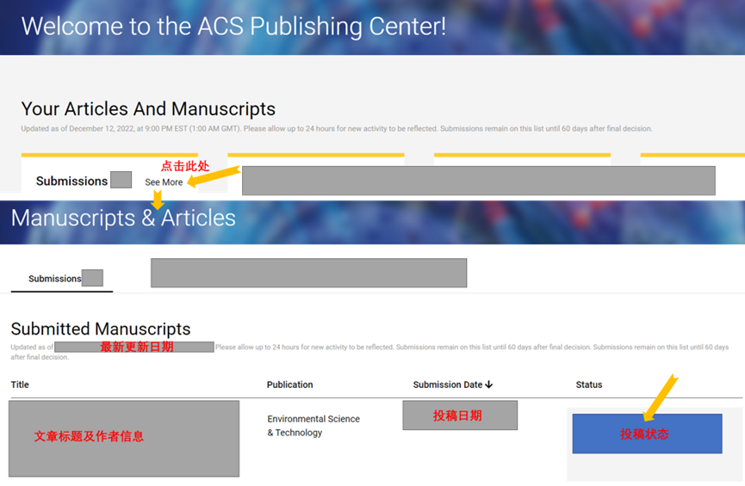Click the gray 投稿日期 submission date box
745x486 pixels.
point(460,415)
